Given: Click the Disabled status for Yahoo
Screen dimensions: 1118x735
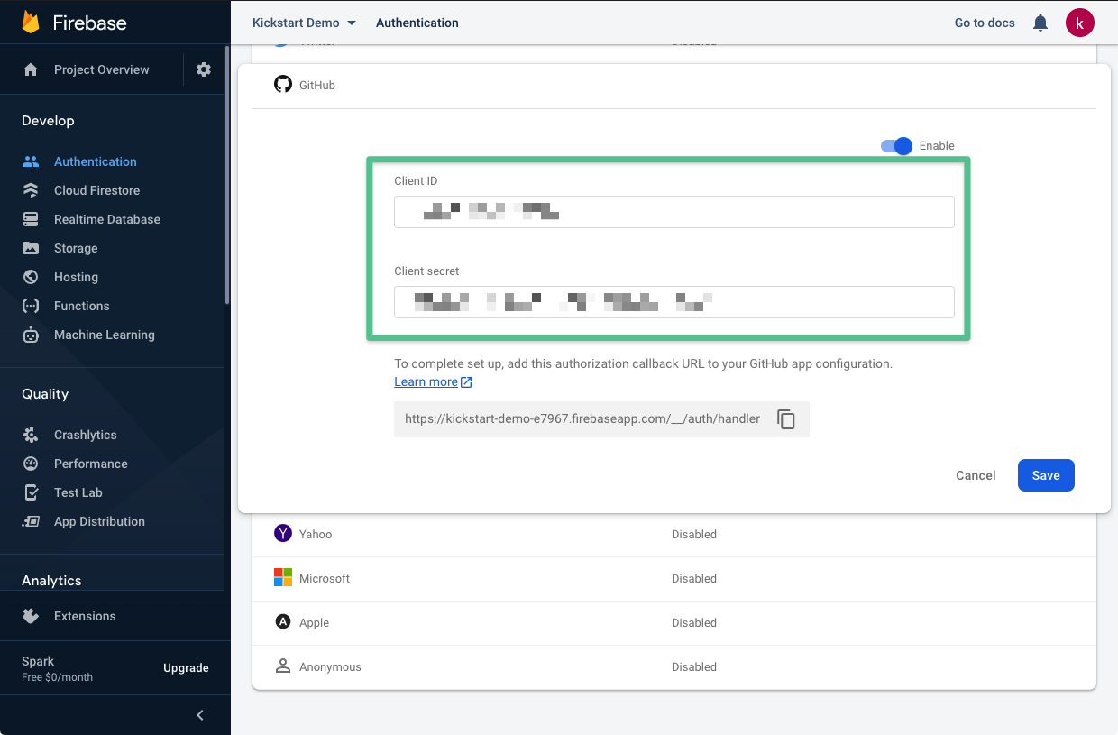Looking at the screenshot, I should coord(694,534).
